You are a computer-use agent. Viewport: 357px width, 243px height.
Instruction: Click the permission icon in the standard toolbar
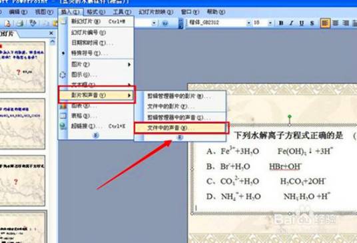(x=7, y=23)
